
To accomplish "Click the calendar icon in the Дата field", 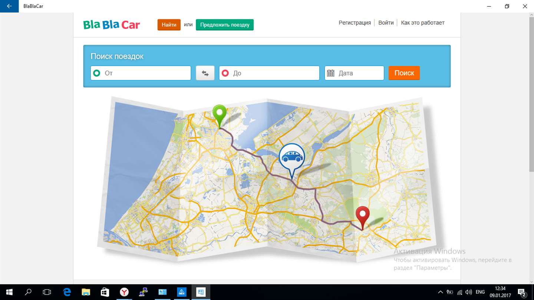I will click(x=331, y=73).
